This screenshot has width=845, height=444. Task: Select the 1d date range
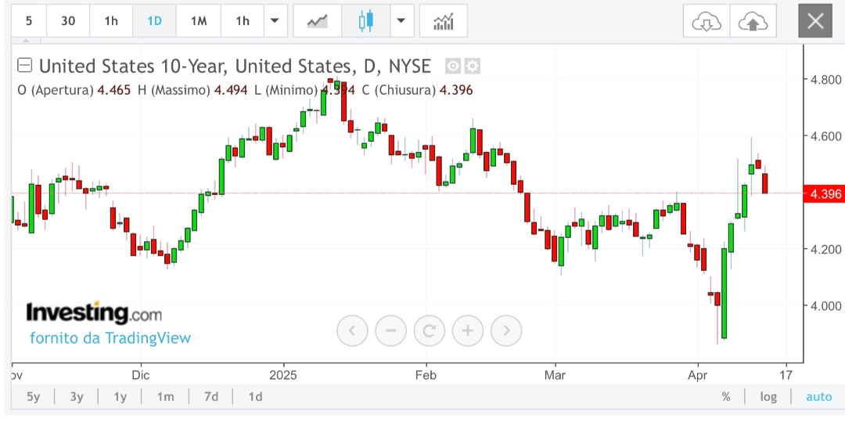click(x=255, y=397)
